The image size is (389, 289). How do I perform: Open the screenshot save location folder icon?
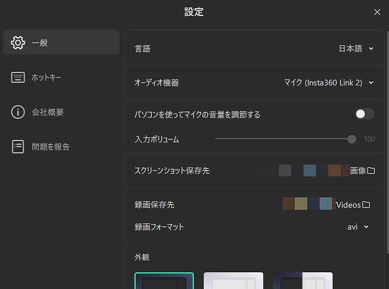coord(371,171)
